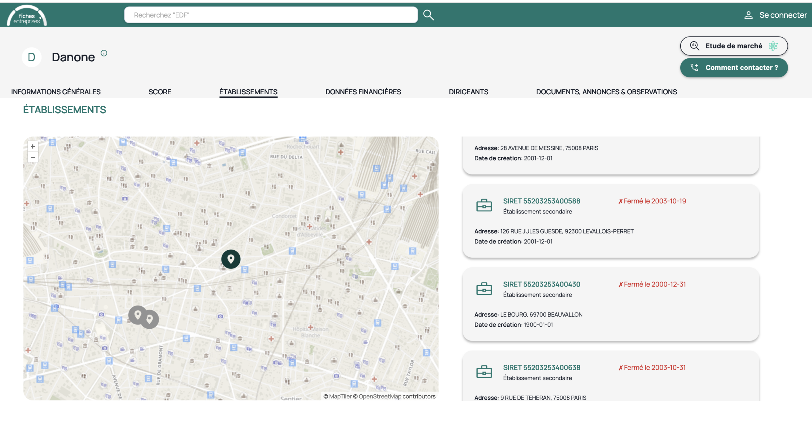Click the dark green map location pin
Viewport: 812px width, 421px height.
coord(231,259)
